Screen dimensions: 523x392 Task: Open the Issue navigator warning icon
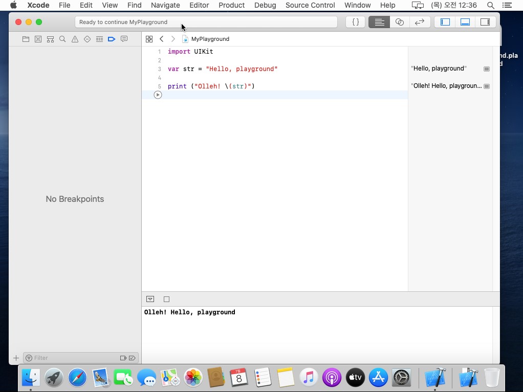75,39
